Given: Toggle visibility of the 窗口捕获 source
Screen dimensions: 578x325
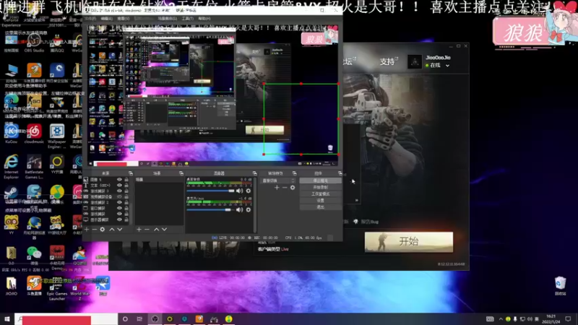Looking at the screenshot, I should coord(119,208).
